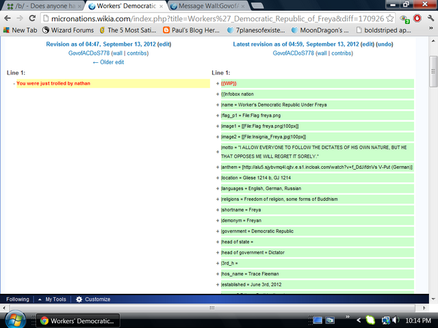
Task: Open wall link under the latest revision
Action: (x=322, y=53)
